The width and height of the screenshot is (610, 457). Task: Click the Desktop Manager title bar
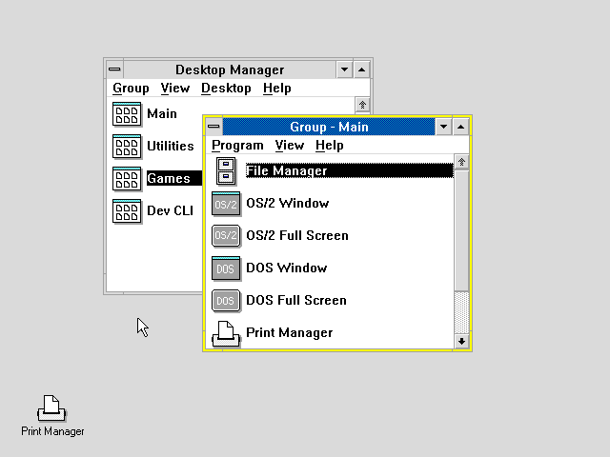point(230,70)
